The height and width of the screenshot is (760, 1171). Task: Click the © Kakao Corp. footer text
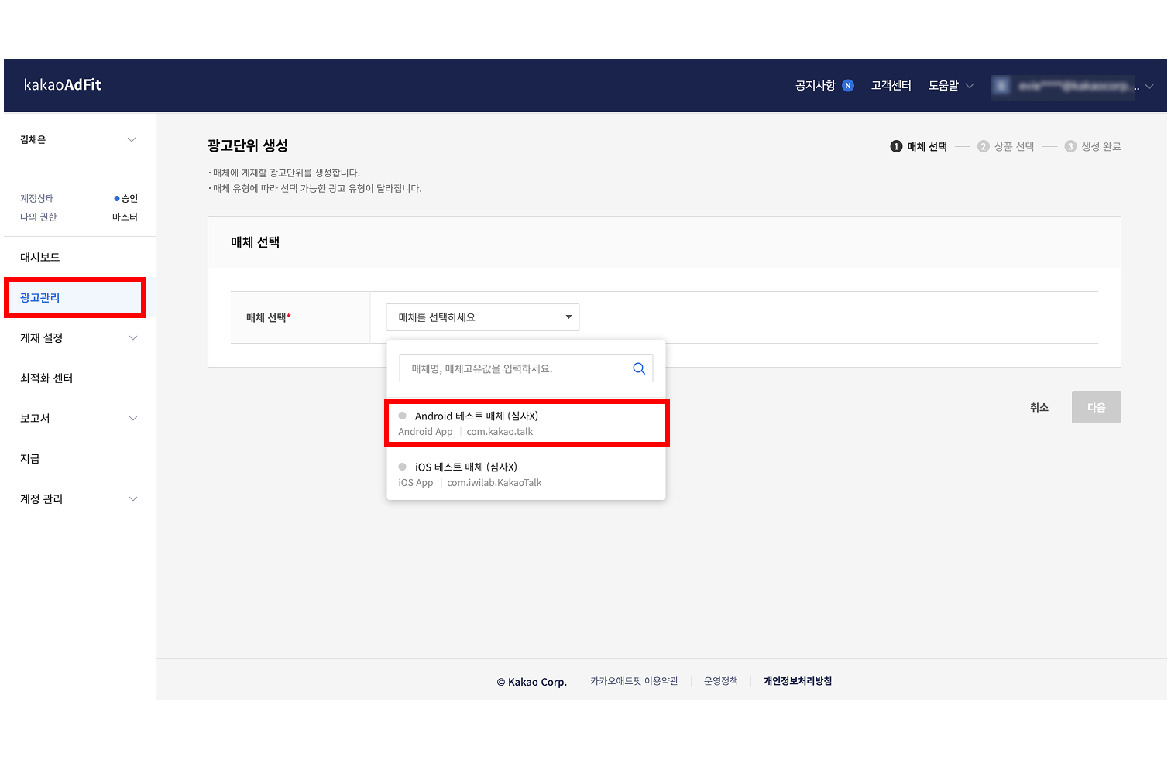[x=531, y=682]
